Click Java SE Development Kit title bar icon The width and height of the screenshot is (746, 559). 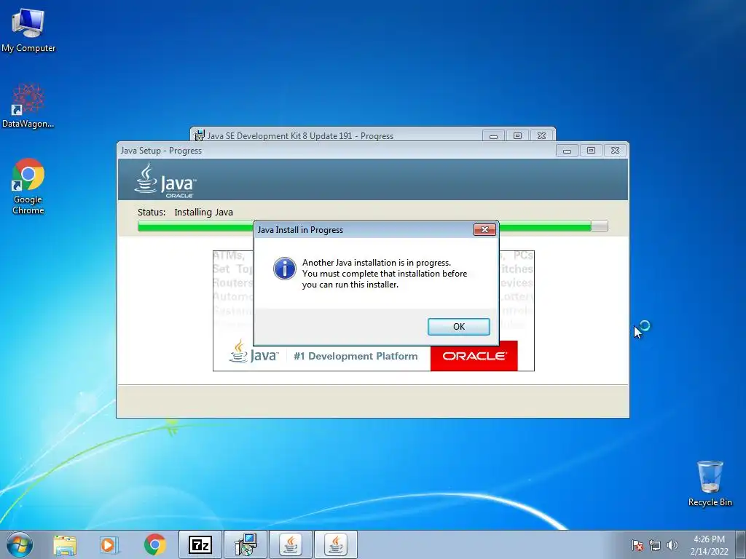pos(199,135)
